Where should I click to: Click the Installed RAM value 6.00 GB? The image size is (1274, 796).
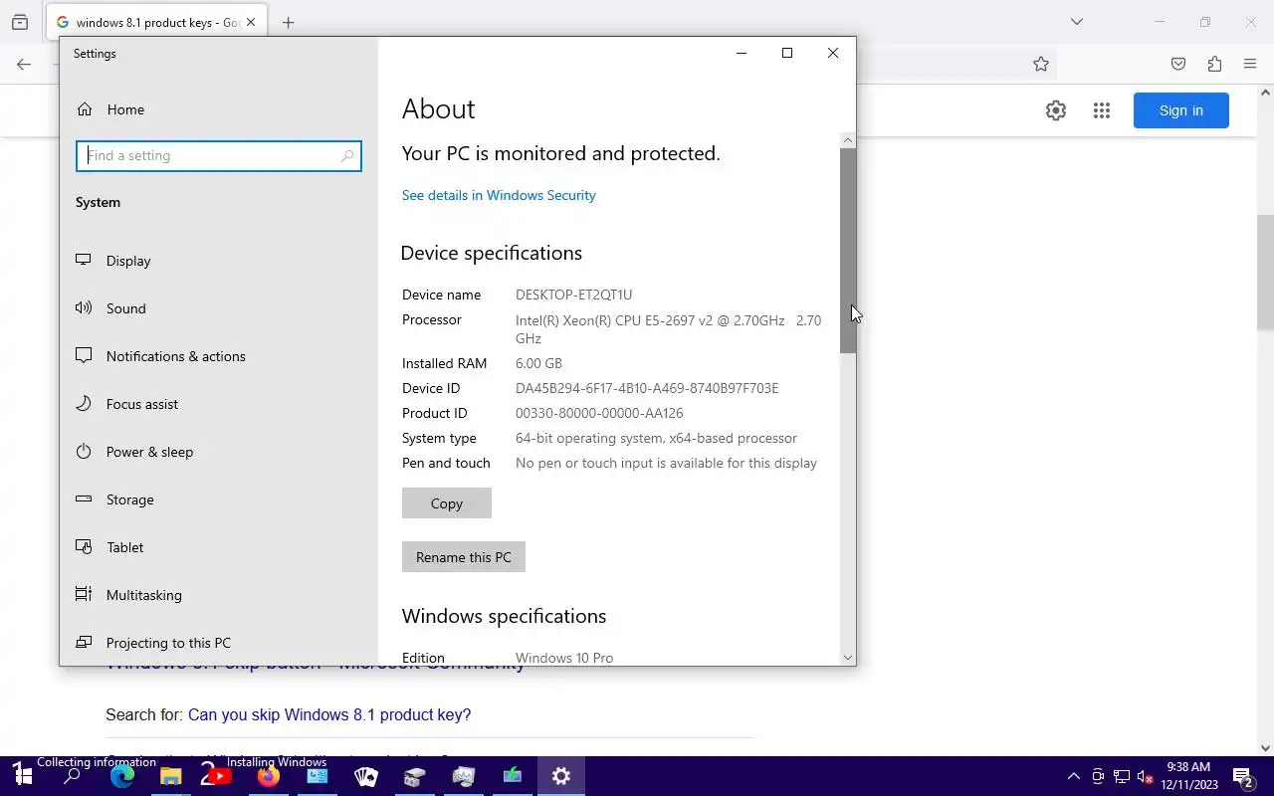[538, 363]
